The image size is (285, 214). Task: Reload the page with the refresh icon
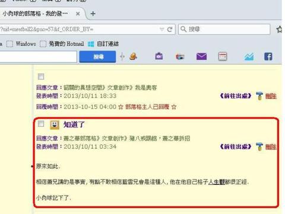(x=170, y=30)
